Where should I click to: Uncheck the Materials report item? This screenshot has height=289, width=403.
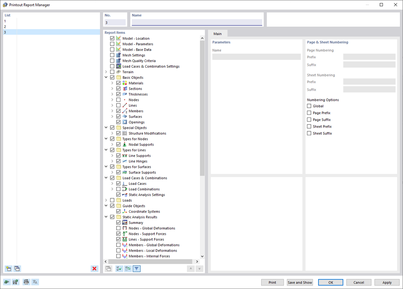[118, 83]
